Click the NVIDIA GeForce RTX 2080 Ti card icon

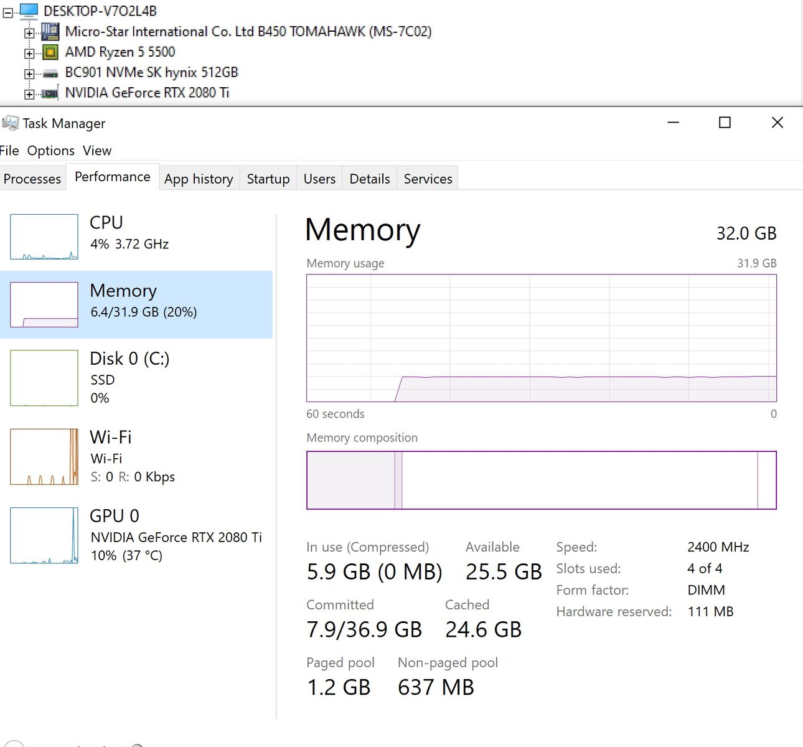pos(50,93)
